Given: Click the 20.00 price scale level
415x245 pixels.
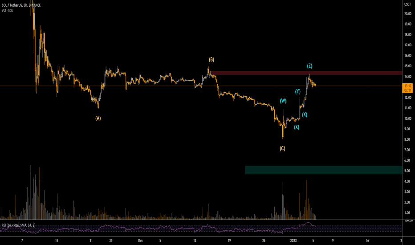Looking at the screenshot, I should point(407,13).
